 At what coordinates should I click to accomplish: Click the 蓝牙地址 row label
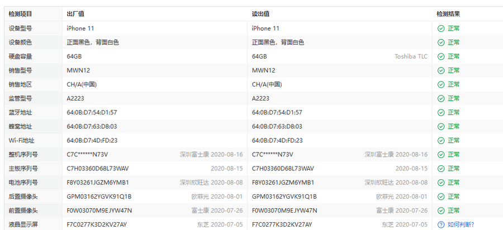coord(20,112)
